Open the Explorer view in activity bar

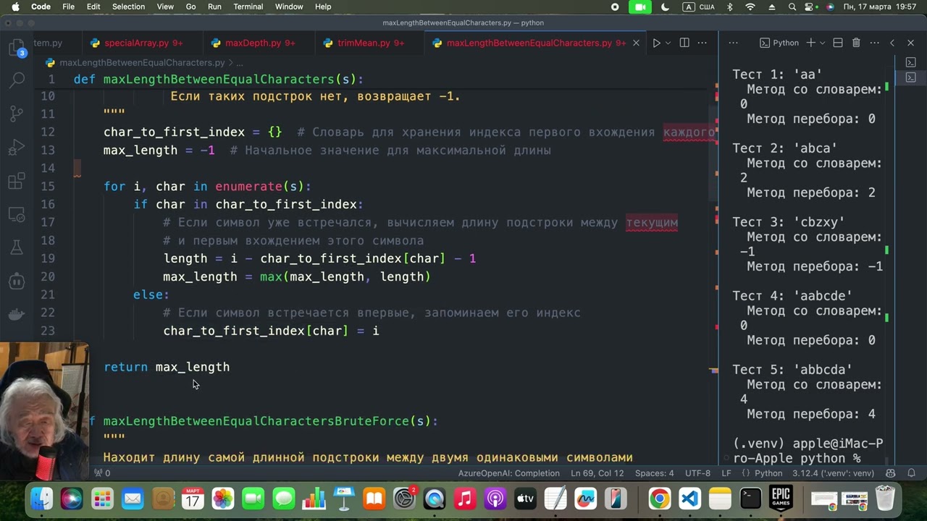click(17, 48)
